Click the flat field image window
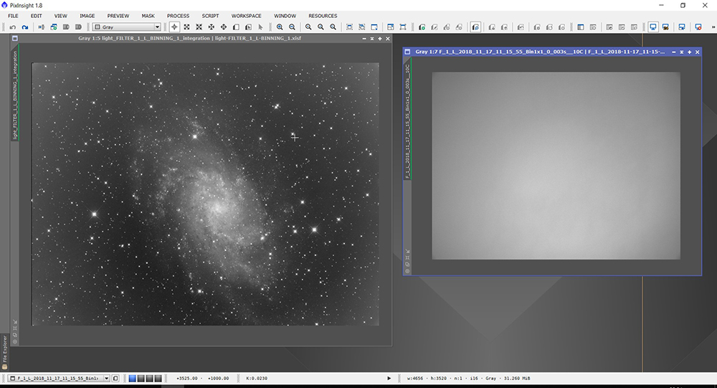Screen dimensions: 717x388 pos(556,165)
